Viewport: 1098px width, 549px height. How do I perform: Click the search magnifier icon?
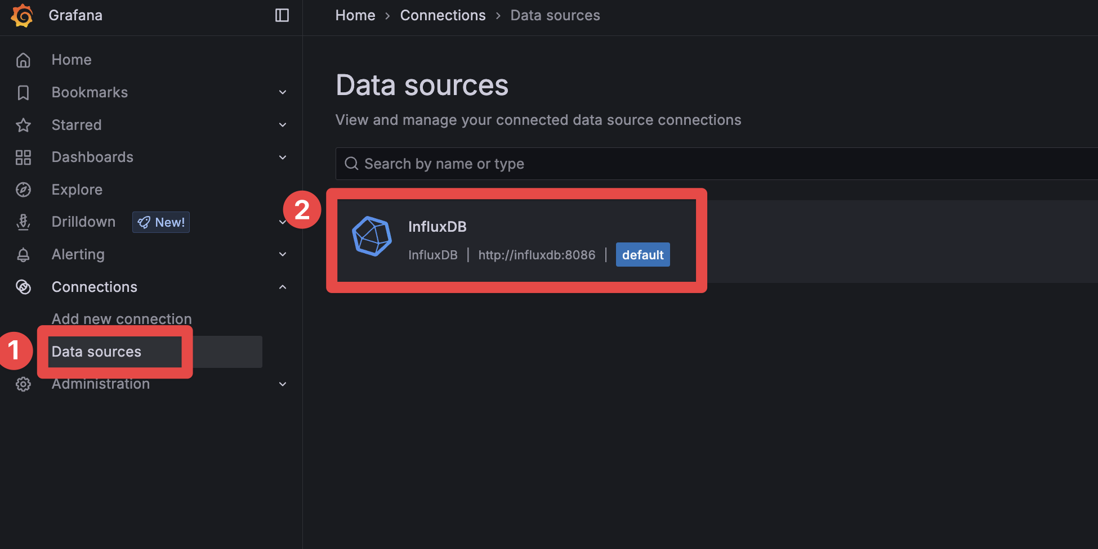pos(351,164)
